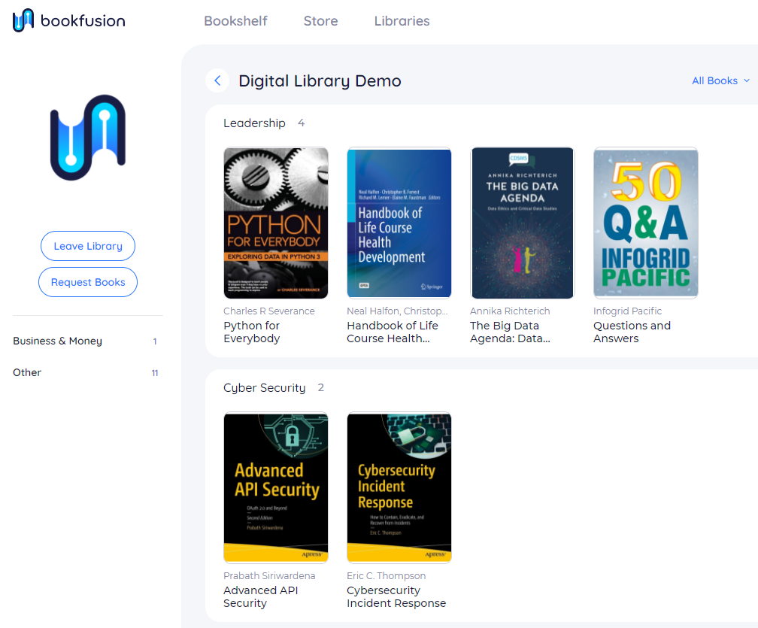The image size is (758, 628).
Task: Click author name Prabath Siriwardena
Action: click(269, 576)
